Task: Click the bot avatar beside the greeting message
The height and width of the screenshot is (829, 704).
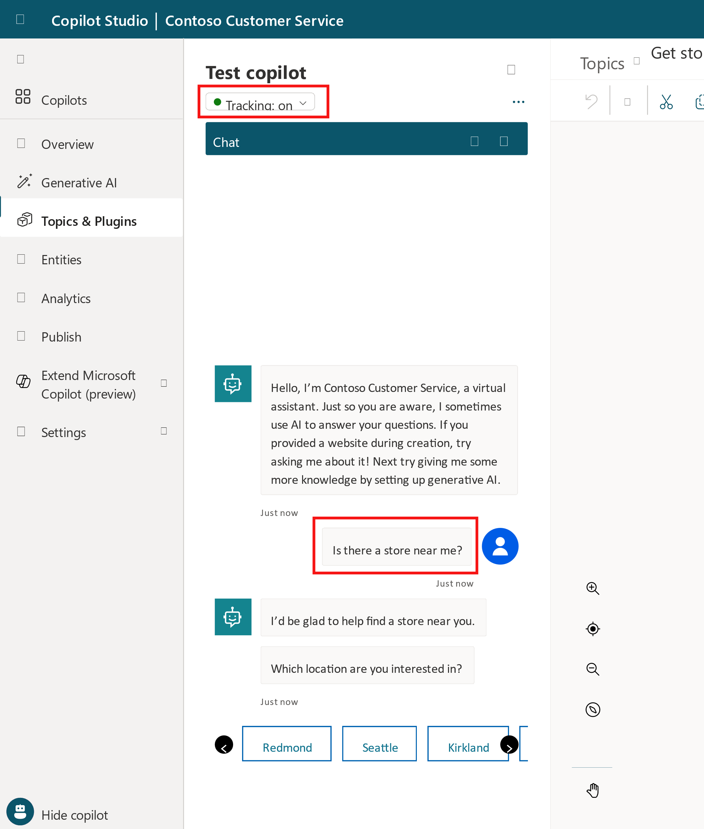Action: pyautogui.click(x=233, y=384)
